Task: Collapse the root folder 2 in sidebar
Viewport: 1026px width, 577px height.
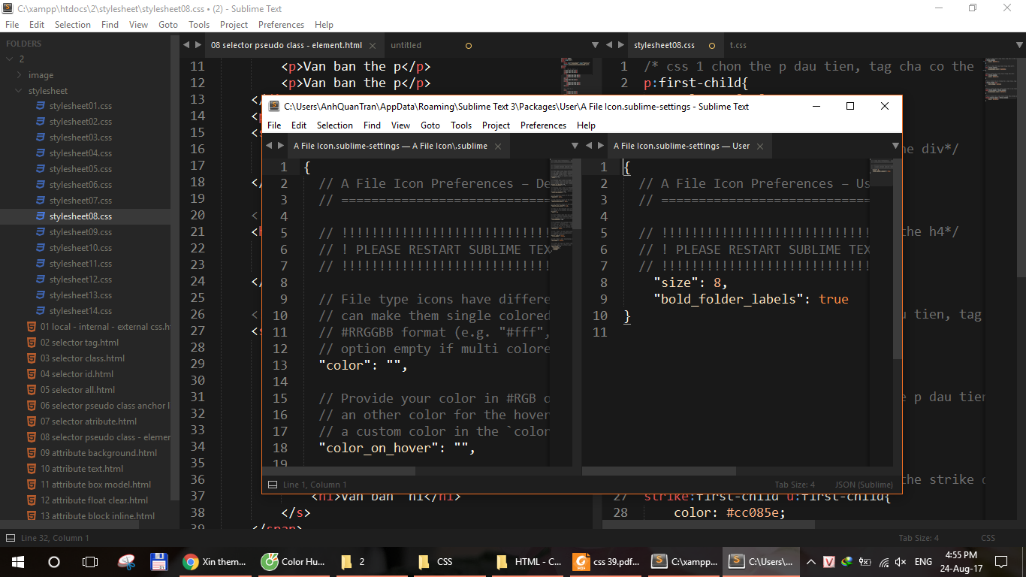Action: (10, 59)
